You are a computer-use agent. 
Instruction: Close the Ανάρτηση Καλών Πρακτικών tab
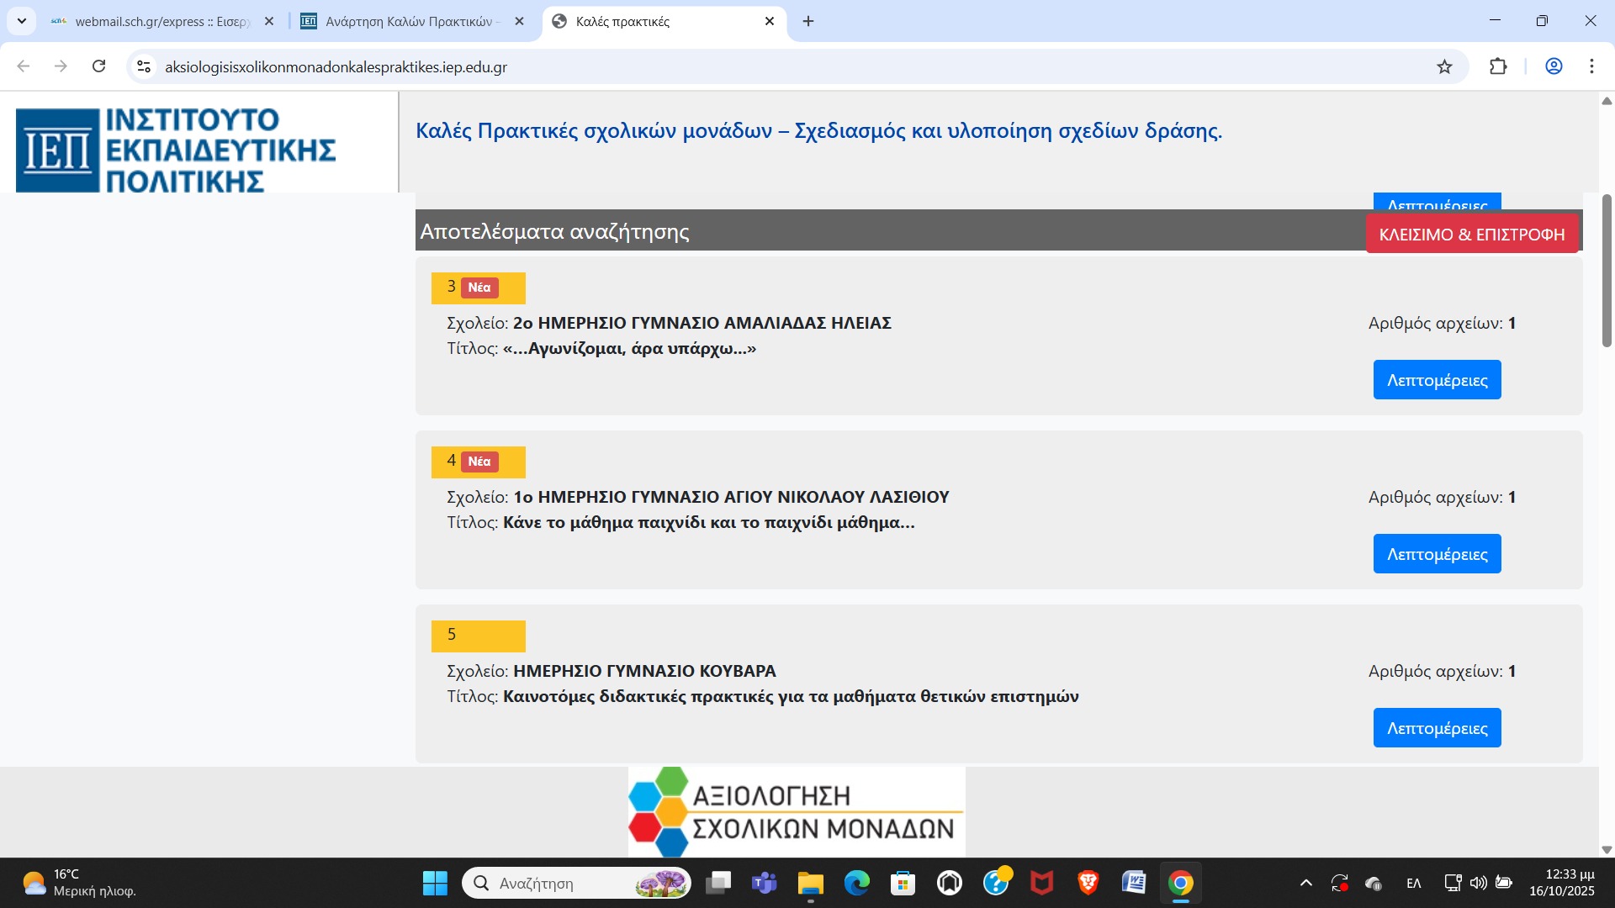[x=519, y=21]
